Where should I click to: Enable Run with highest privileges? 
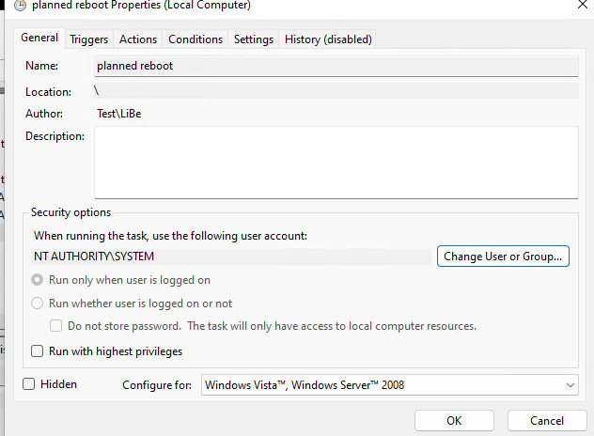38,351
